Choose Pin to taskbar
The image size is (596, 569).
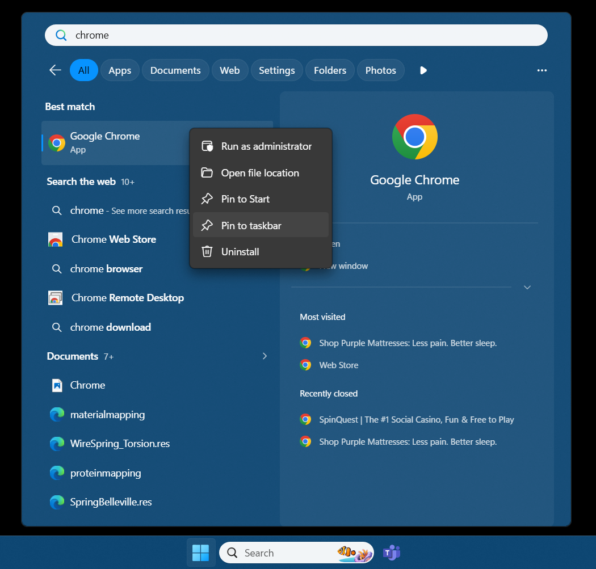(261, 225)
